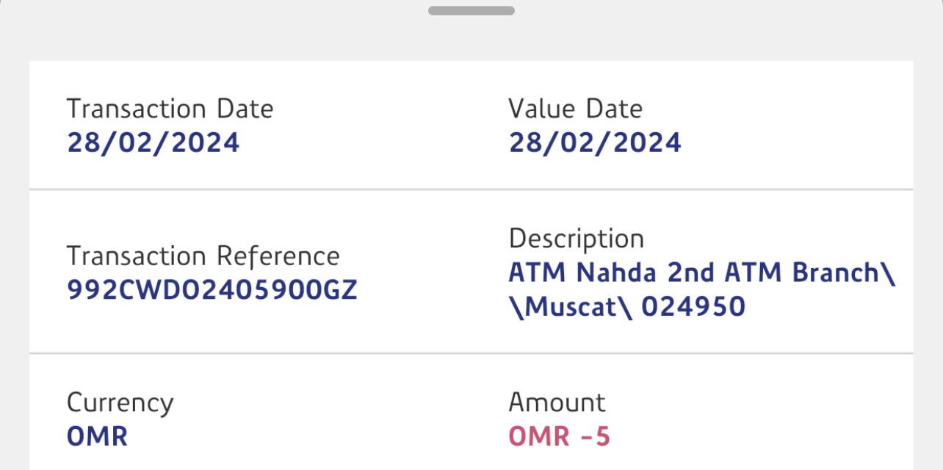Click the Value Date label

pos(575,109)
